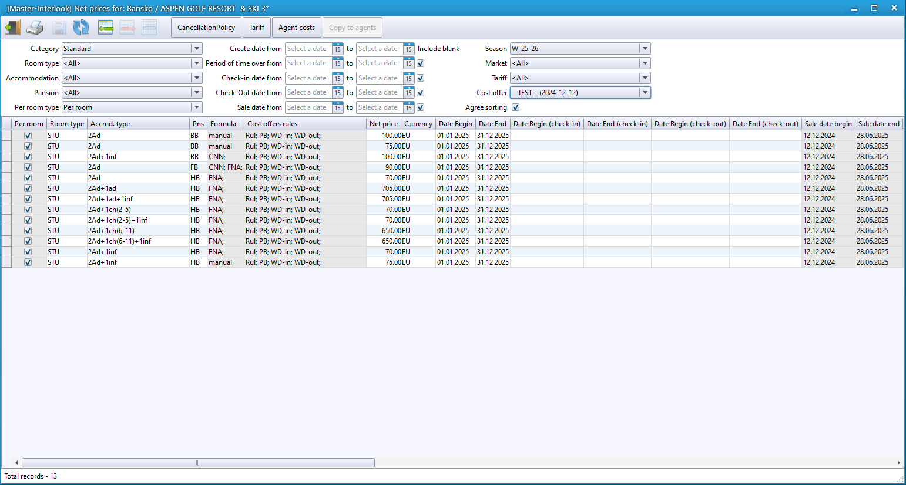Open the CancellationPolicy window

(x=206, y=28)
